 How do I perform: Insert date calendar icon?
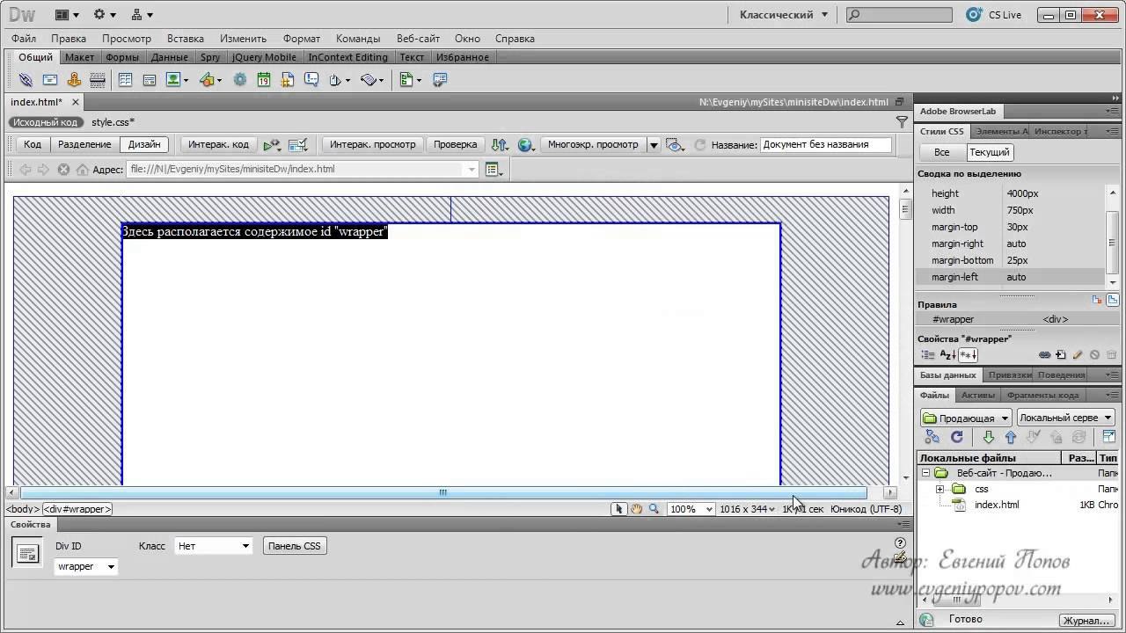click(263, 80)
